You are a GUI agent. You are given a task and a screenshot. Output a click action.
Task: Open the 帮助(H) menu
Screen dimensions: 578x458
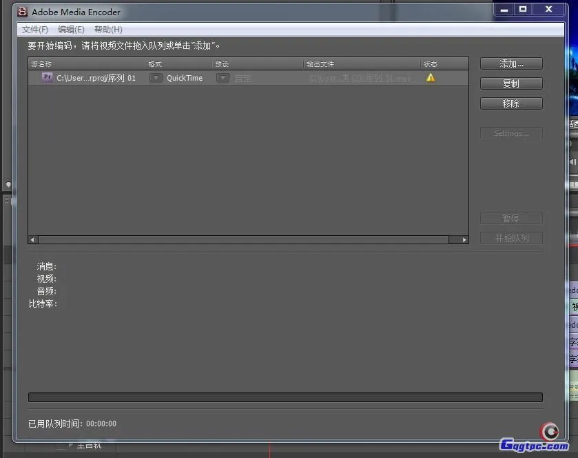pos(108,30)
